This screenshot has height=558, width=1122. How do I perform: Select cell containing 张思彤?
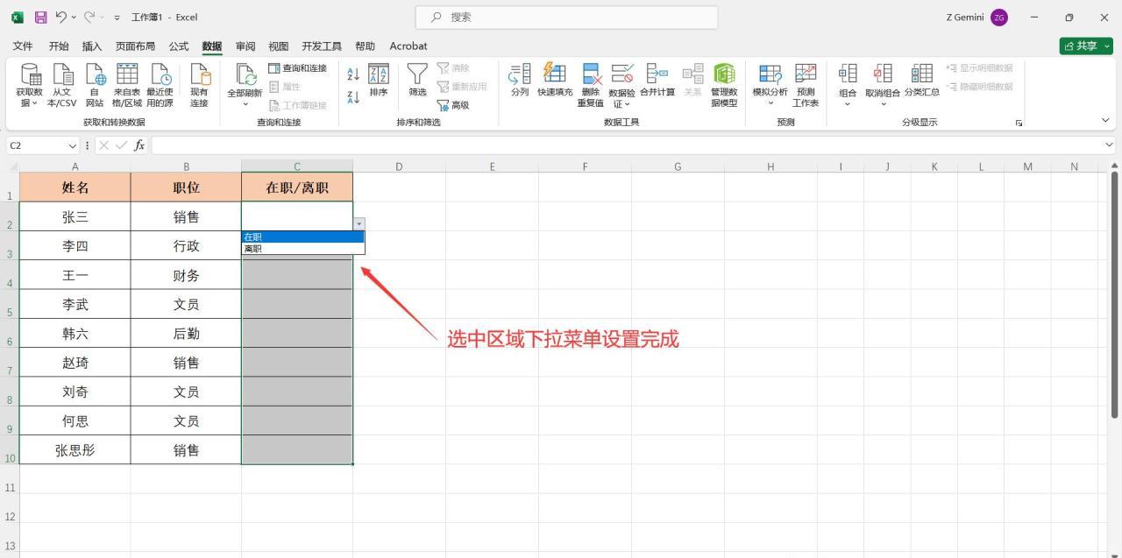coord(75,450)
